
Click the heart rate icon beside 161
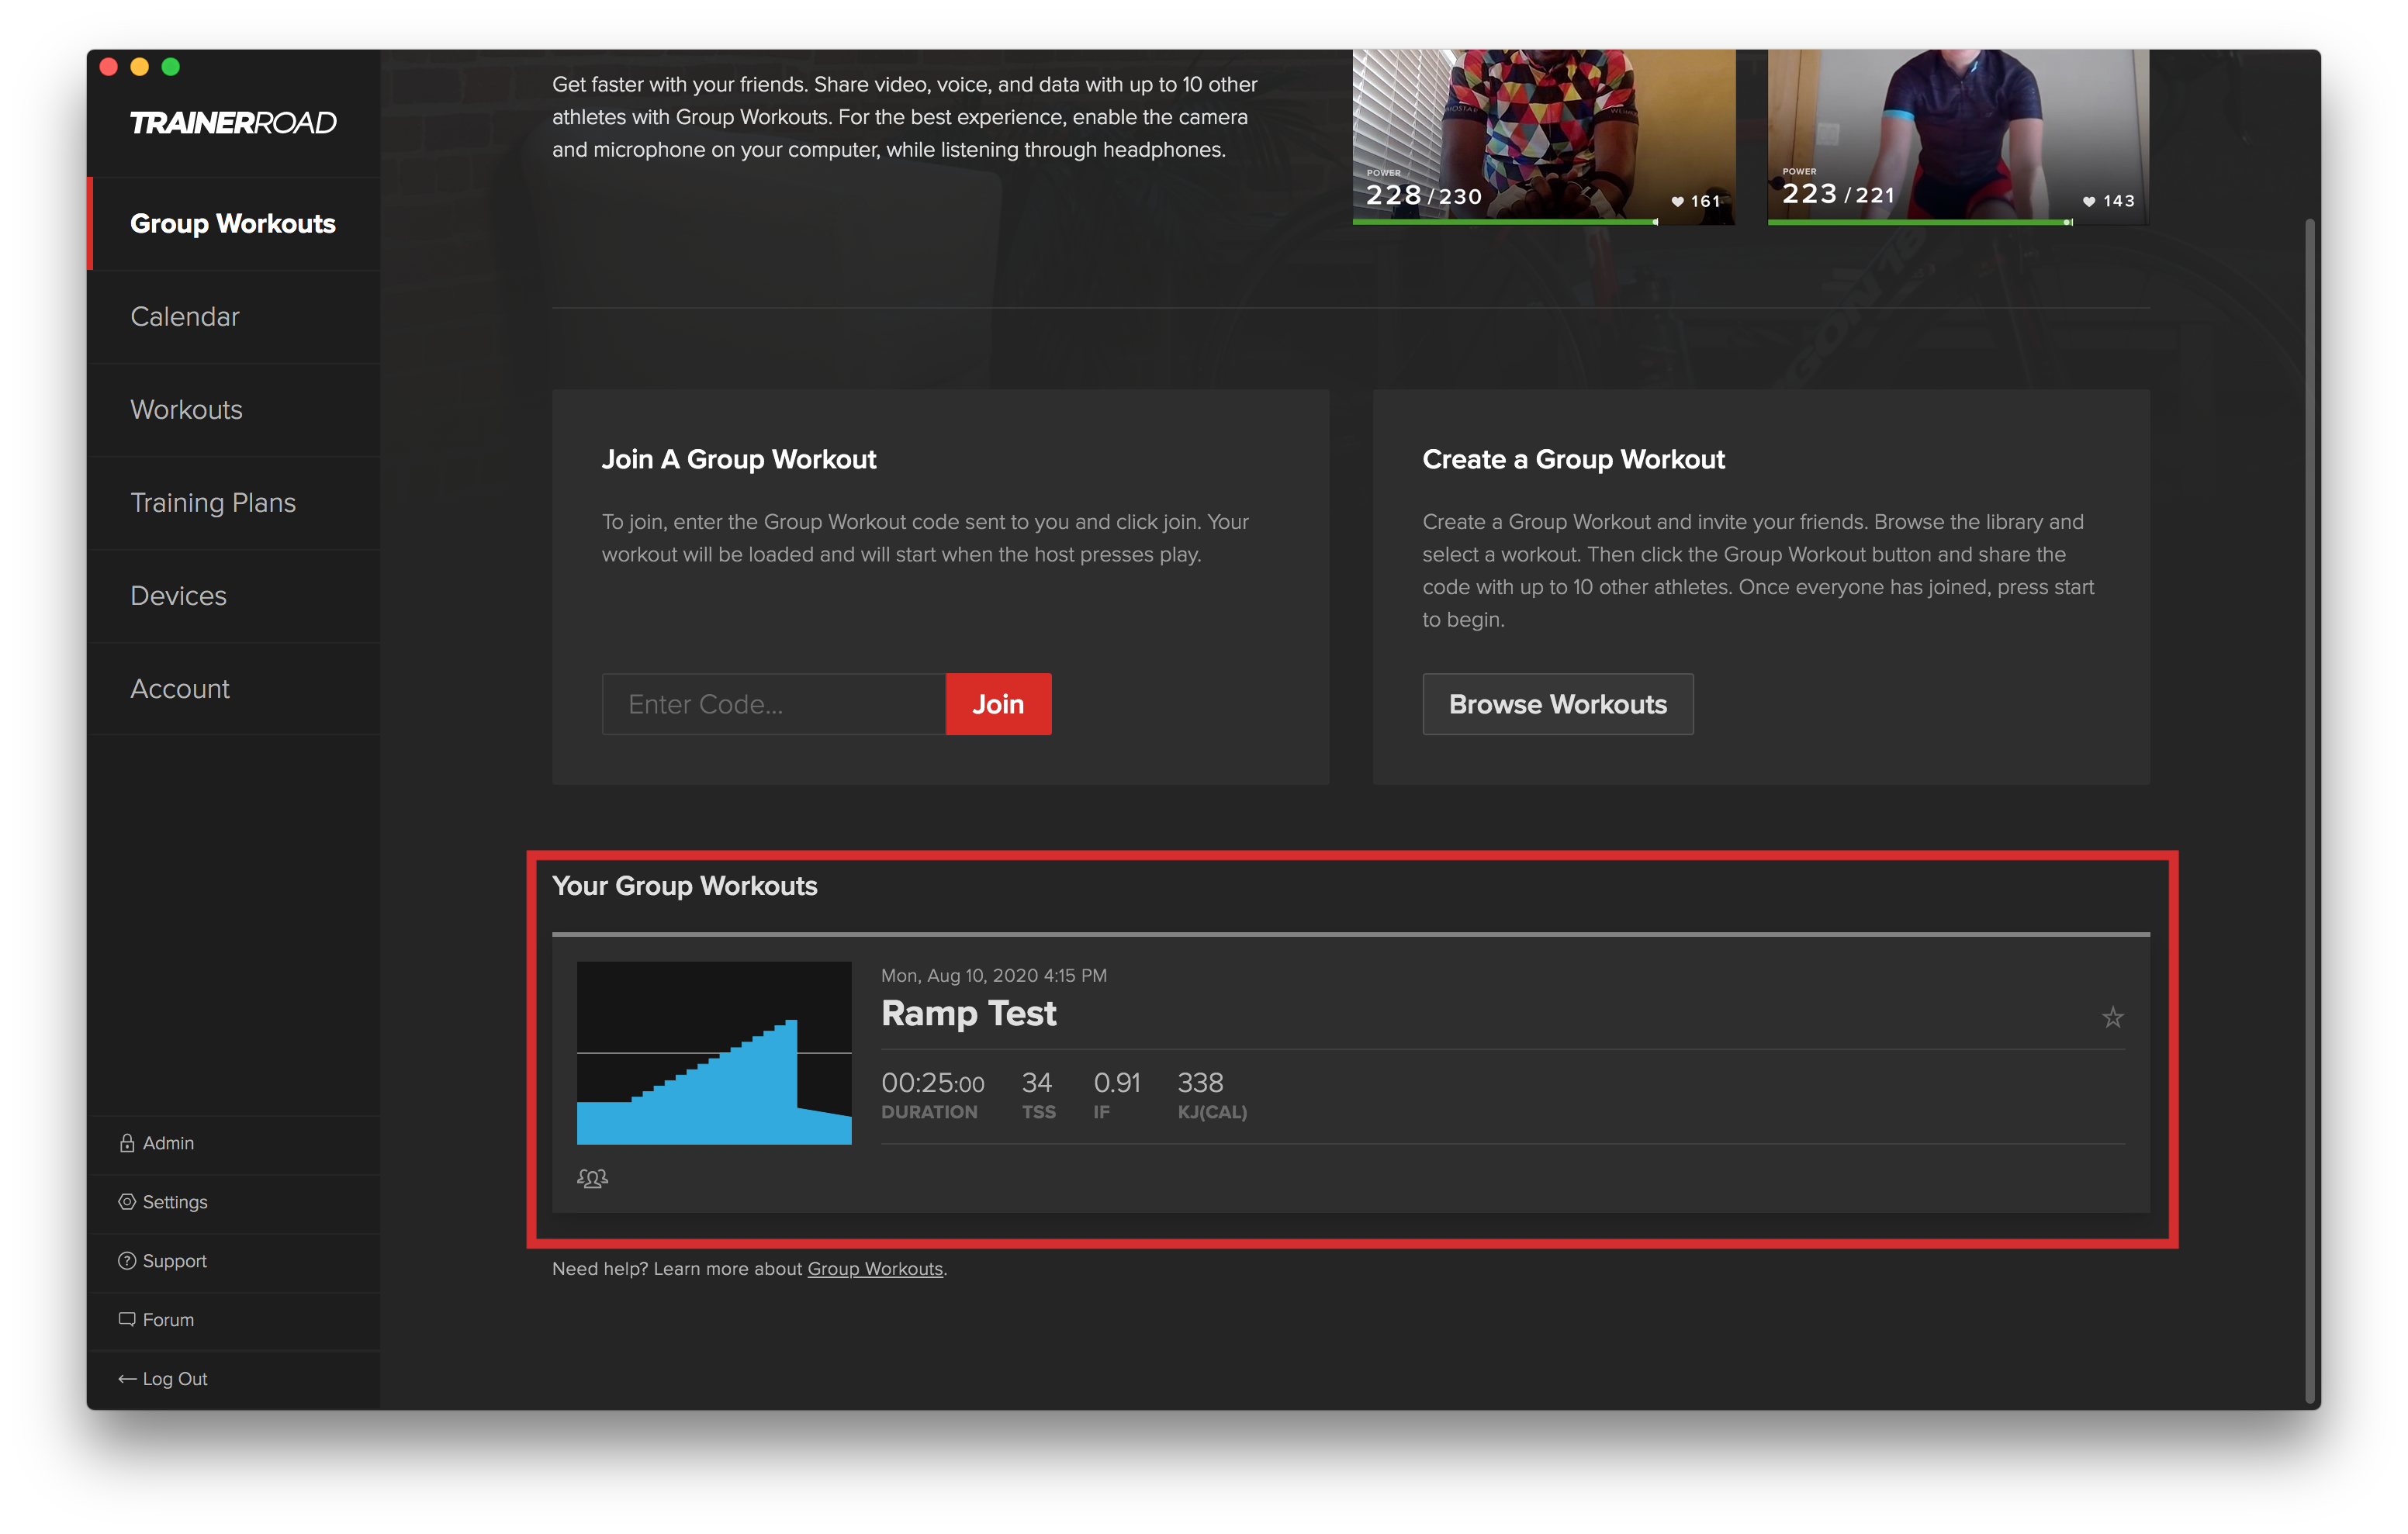tap(1677, 201)
